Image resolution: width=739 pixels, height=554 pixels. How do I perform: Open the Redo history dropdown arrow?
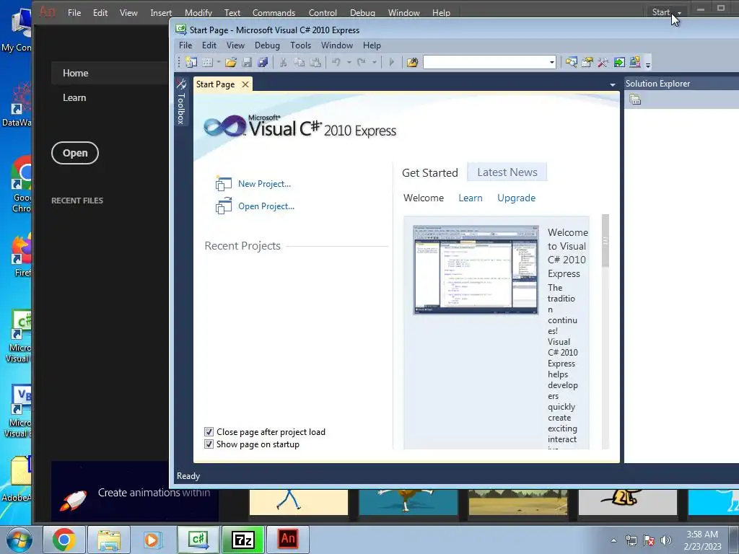[375, 62]
